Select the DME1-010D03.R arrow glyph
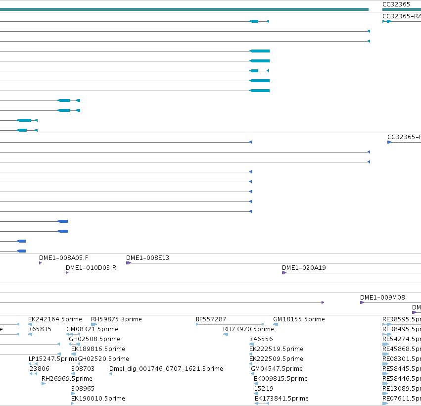 tap(67, 273)
